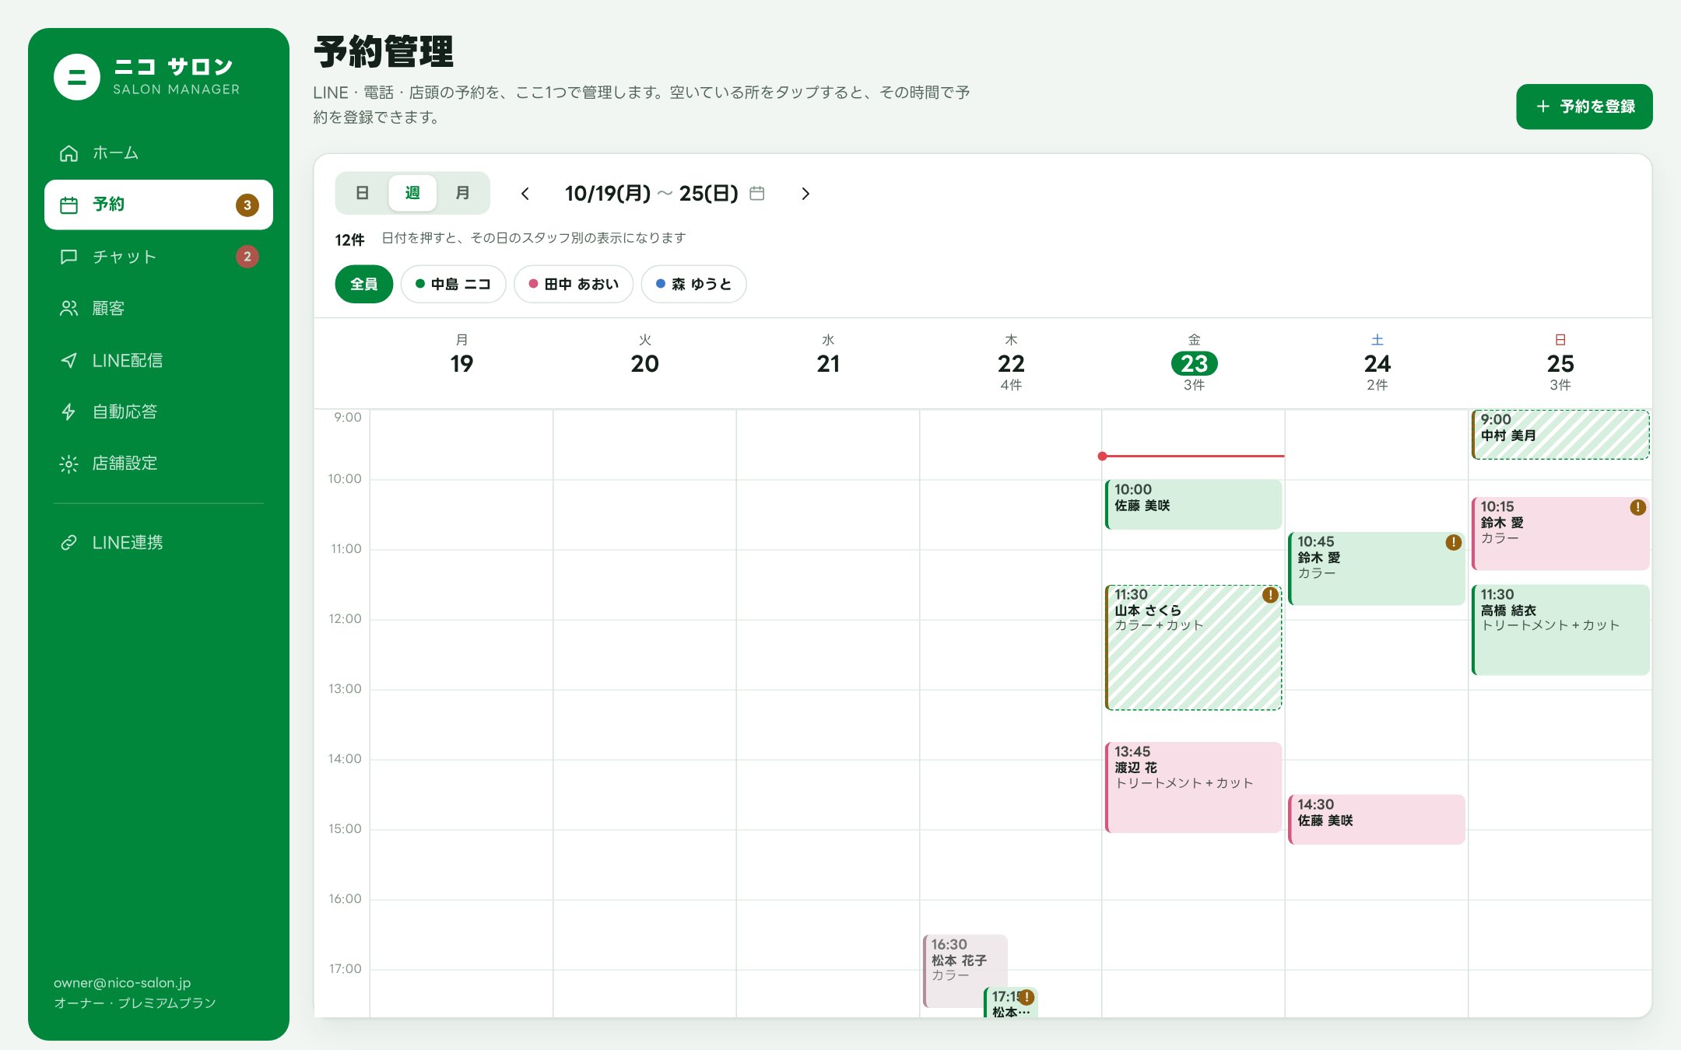Click the calendar icon next to 予約

coord(69,205)
